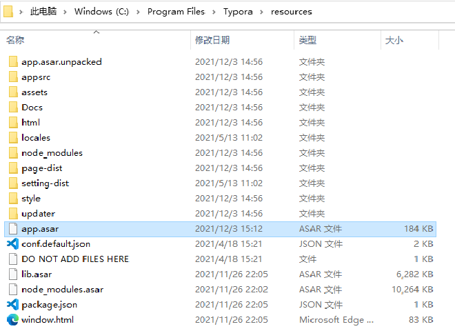The height and width of the screenshot is (331, 455).
Task: Click the VS Code icon of package.json
Action: click(13, 304)
